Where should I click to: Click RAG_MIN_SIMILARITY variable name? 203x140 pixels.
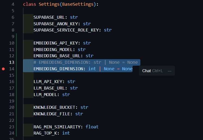(x=57, y=127)
